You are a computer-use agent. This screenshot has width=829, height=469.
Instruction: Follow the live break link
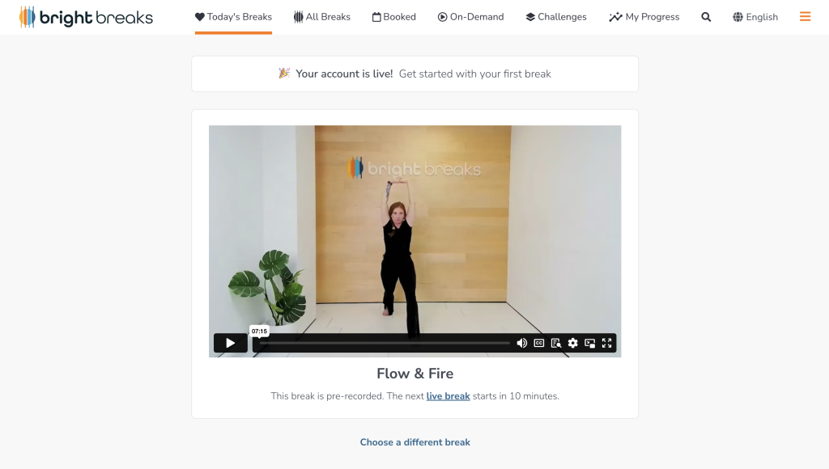(x=448, y=396)
